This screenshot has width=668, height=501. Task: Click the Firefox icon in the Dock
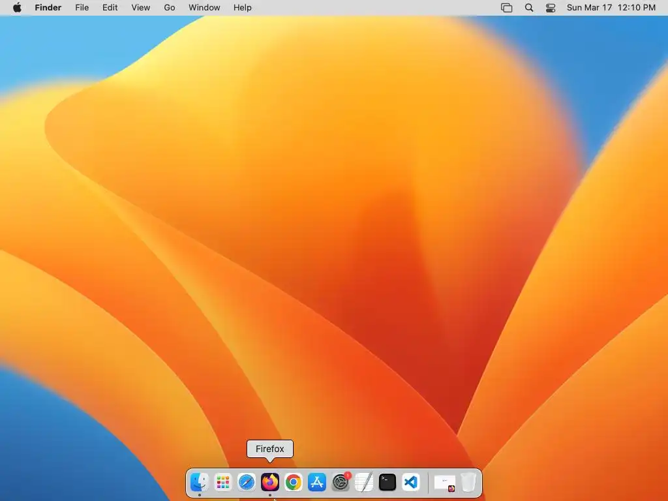pyautogui.click(x=269, y=482)
